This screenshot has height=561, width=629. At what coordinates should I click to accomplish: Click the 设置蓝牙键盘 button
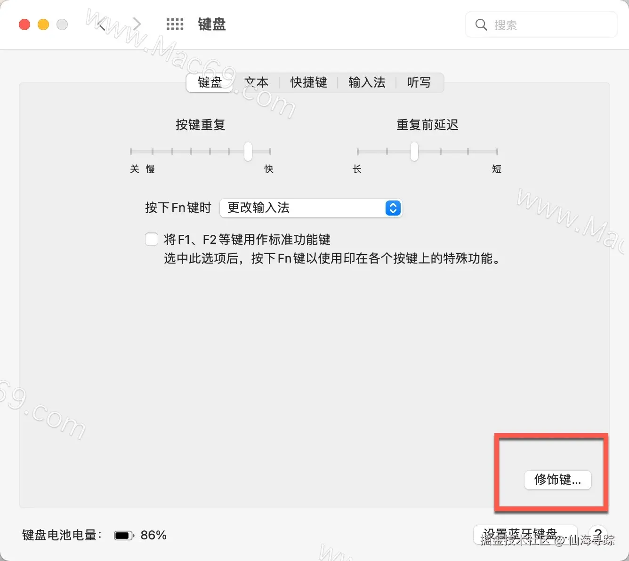[525, 535]
